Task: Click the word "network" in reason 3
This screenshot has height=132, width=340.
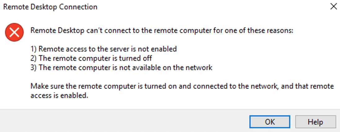Action: 199,68
